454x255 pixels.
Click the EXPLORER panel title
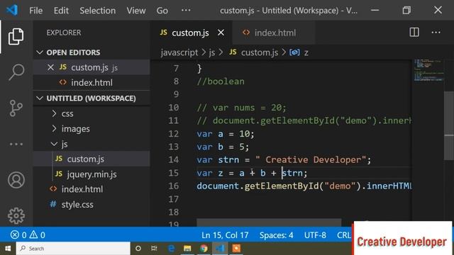click(x=64, y=33)
